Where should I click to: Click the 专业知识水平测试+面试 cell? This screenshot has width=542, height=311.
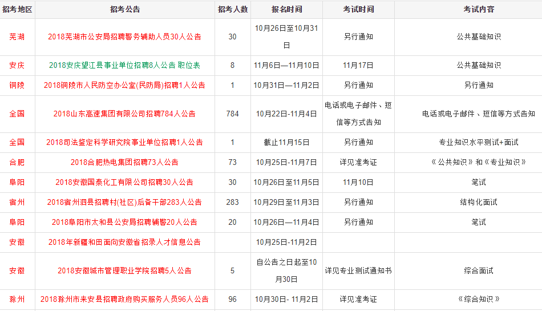click(x=479, y=142)
